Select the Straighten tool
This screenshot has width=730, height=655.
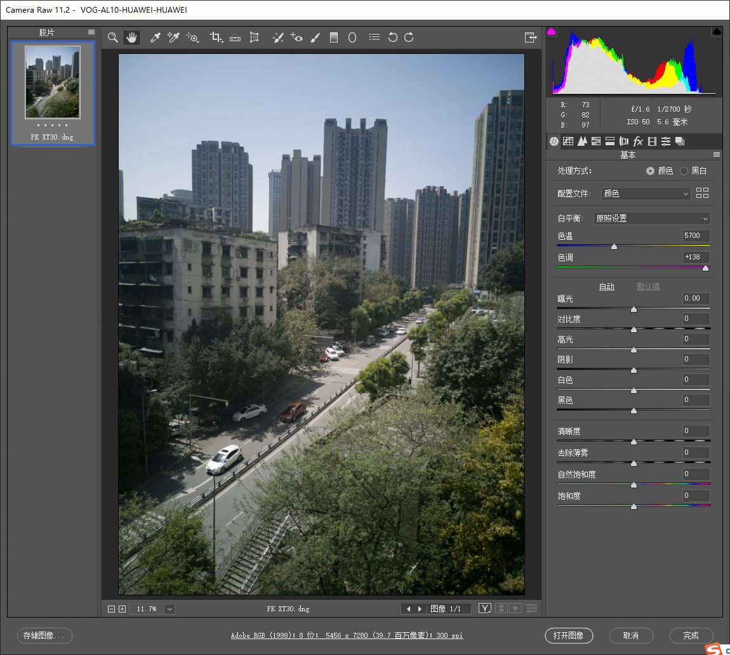235,37
